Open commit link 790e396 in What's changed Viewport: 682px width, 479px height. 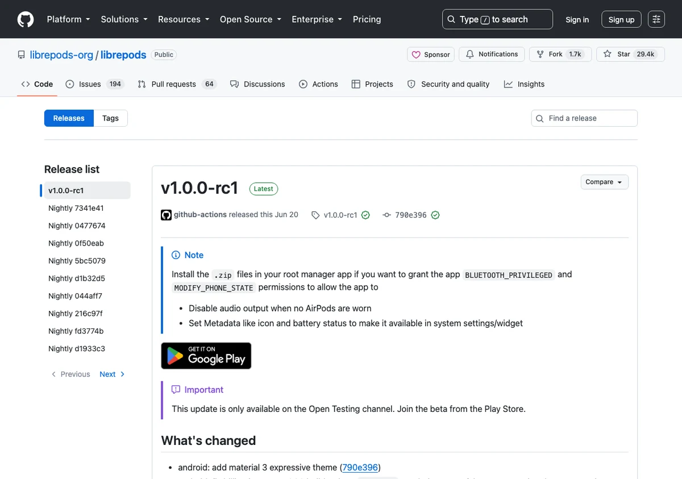[360, 467]
